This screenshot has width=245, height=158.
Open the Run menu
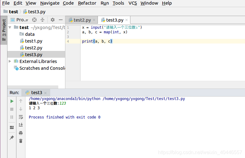104,3
